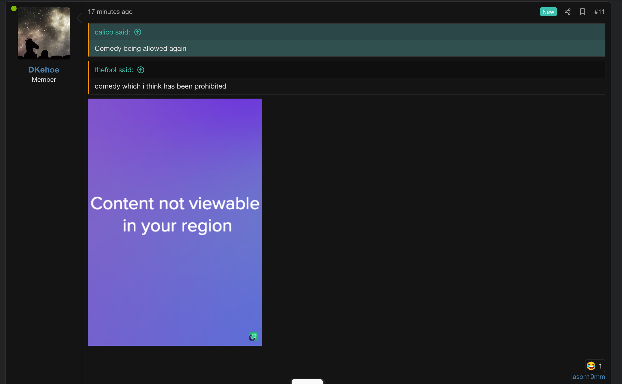622x384 pixels.
Task: Click the small icon on the blocked image
Action: coord(253,337)
